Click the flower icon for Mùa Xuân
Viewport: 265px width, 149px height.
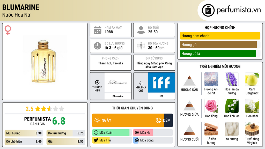(96, 133)
